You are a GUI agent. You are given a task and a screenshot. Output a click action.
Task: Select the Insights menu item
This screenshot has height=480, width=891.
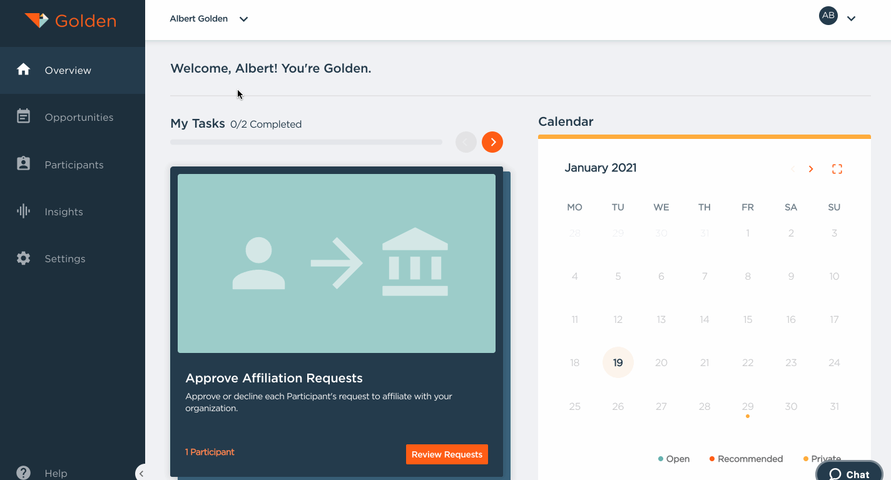click(64, 212)
